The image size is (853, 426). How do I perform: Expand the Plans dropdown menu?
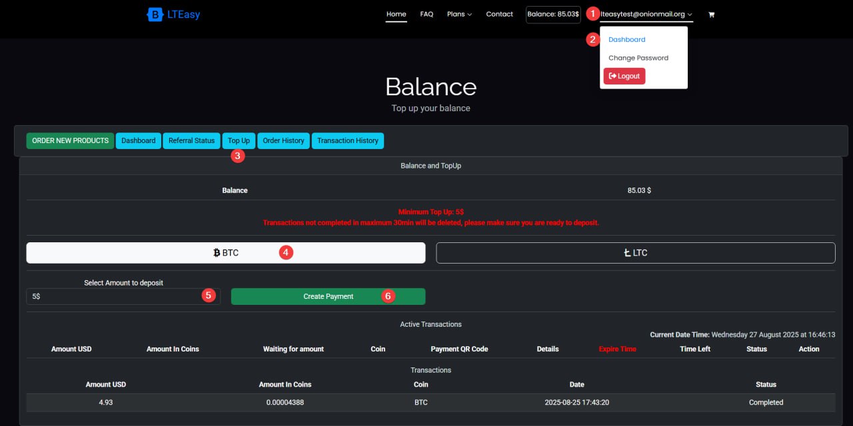[459, 14]
